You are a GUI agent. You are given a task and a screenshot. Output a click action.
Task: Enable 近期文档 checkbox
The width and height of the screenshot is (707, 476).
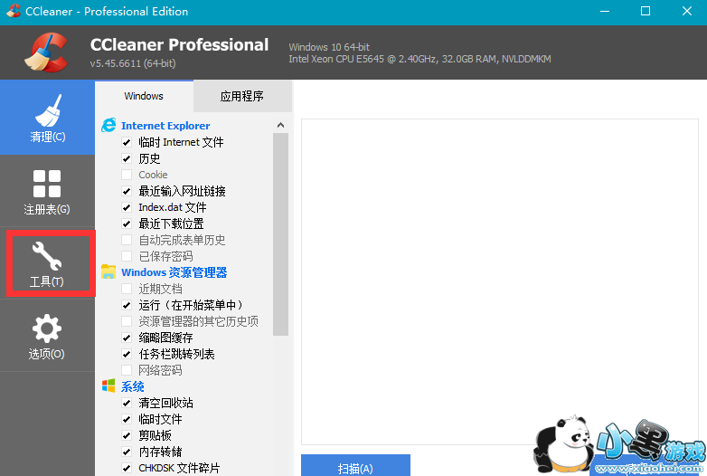point(127,289)
